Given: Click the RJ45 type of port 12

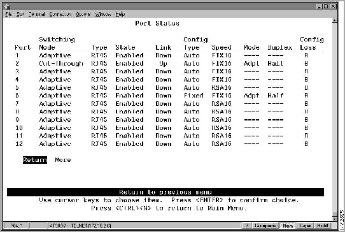Looking at the screenshot, I should click(99, 143).
